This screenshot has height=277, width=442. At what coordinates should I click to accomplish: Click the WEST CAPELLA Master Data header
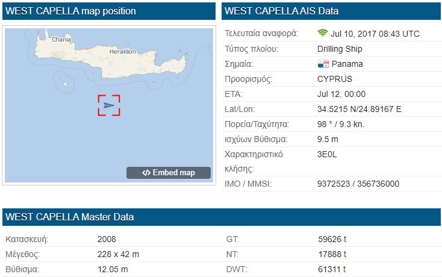tap(69, 217)
